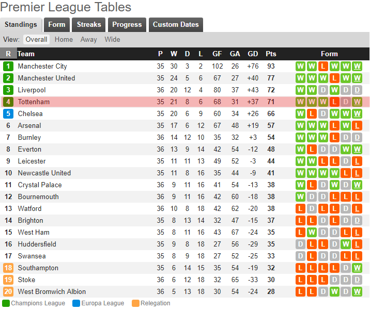
Task: Click Manchester City's orange L form icon
Action: click(323, 67)
